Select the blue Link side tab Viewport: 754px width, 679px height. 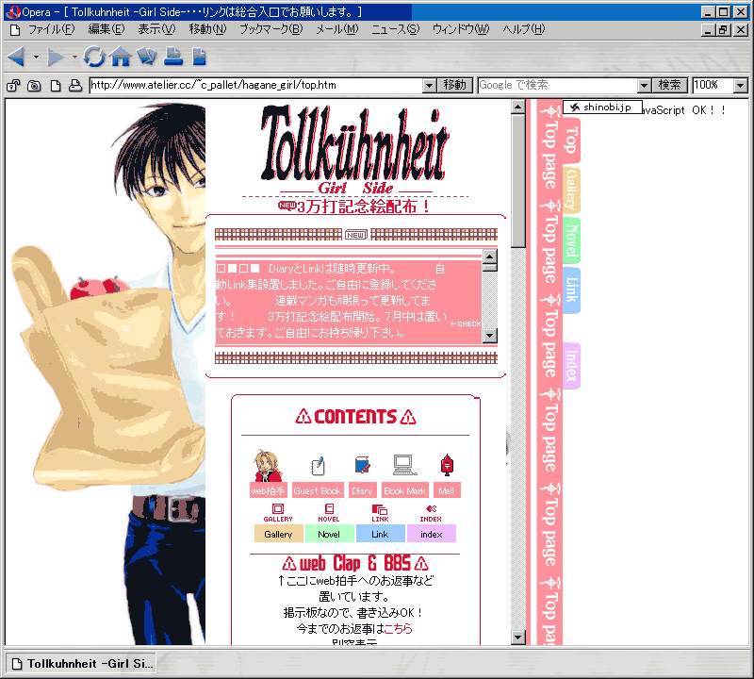[x=571, y=290]
